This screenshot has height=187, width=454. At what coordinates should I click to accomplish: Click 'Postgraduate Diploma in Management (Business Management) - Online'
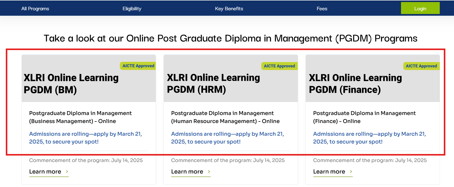80,117
